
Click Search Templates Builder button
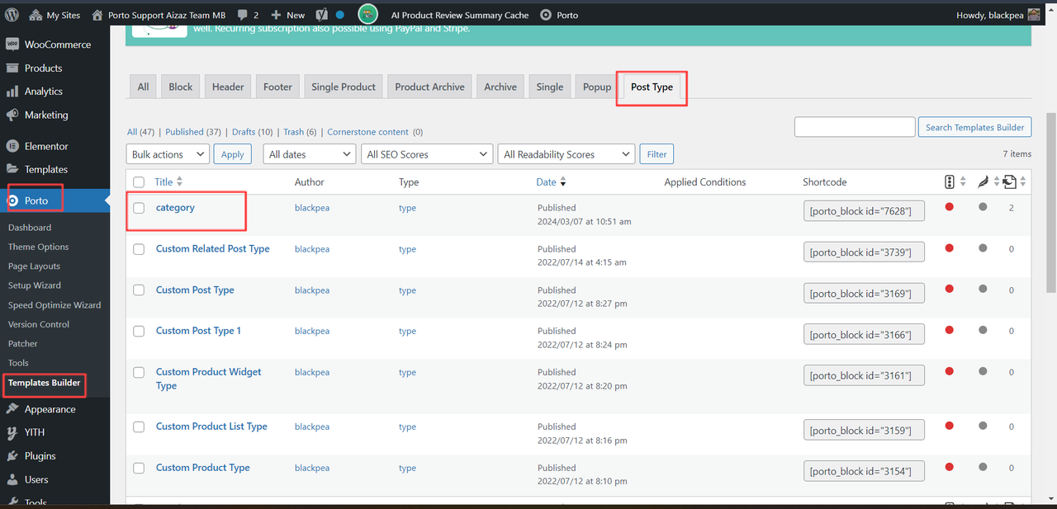(974, 127)
